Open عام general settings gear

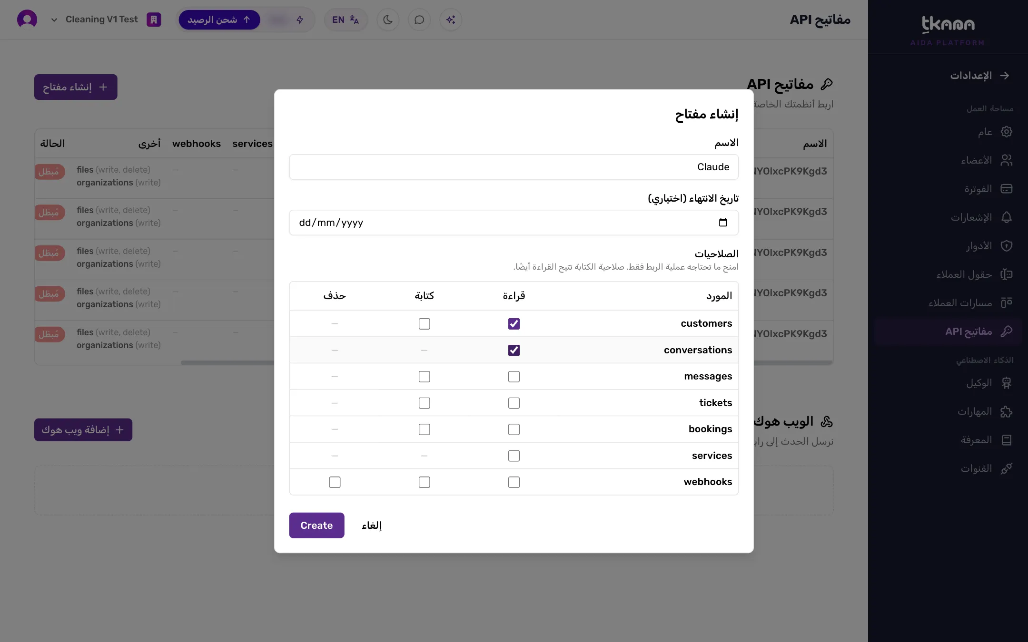pos(1006,132)
